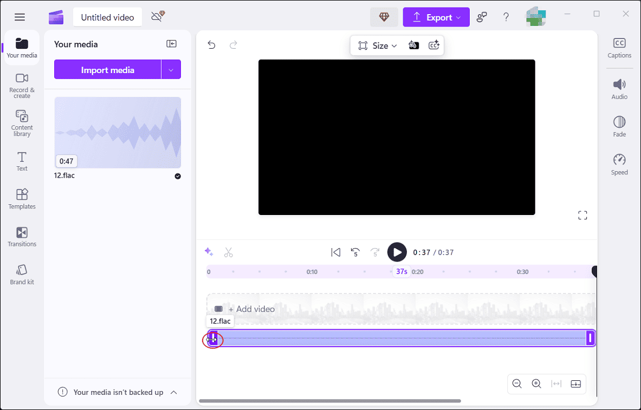The width and height of the screenshot is (641, 410).
Task: Open the Transitions tab
Action: 22,237
